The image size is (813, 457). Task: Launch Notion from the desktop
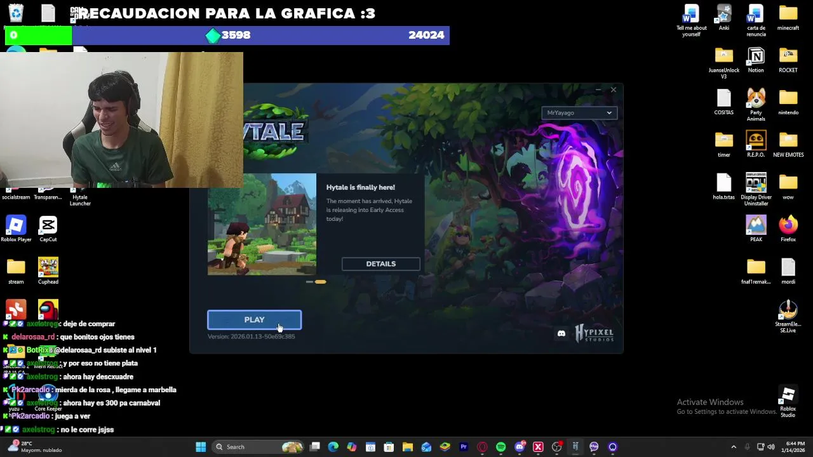point(756,60)
